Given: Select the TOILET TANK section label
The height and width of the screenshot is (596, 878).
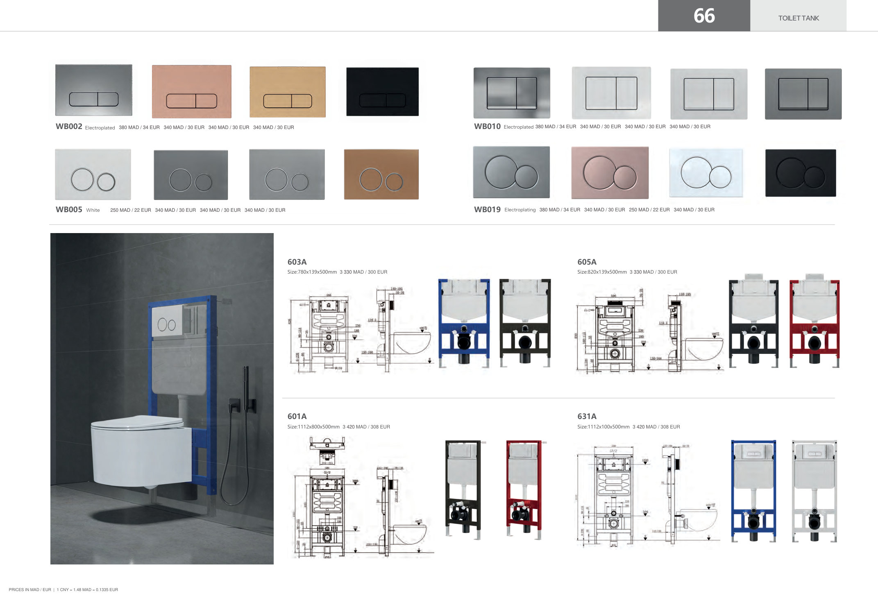Looking at the screenshot, I should [x=798, y=18].
